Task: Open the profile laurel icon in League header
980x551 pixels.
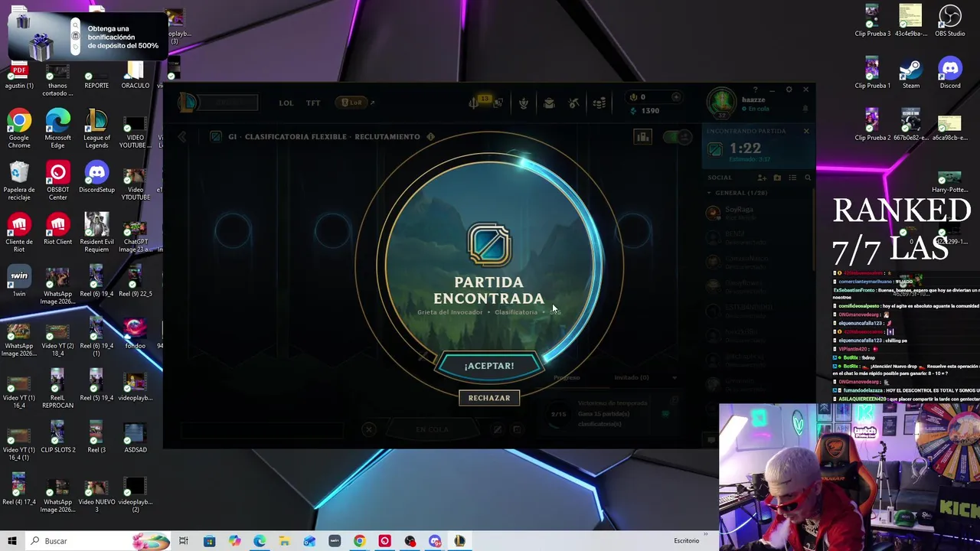Action: [524, 103]
